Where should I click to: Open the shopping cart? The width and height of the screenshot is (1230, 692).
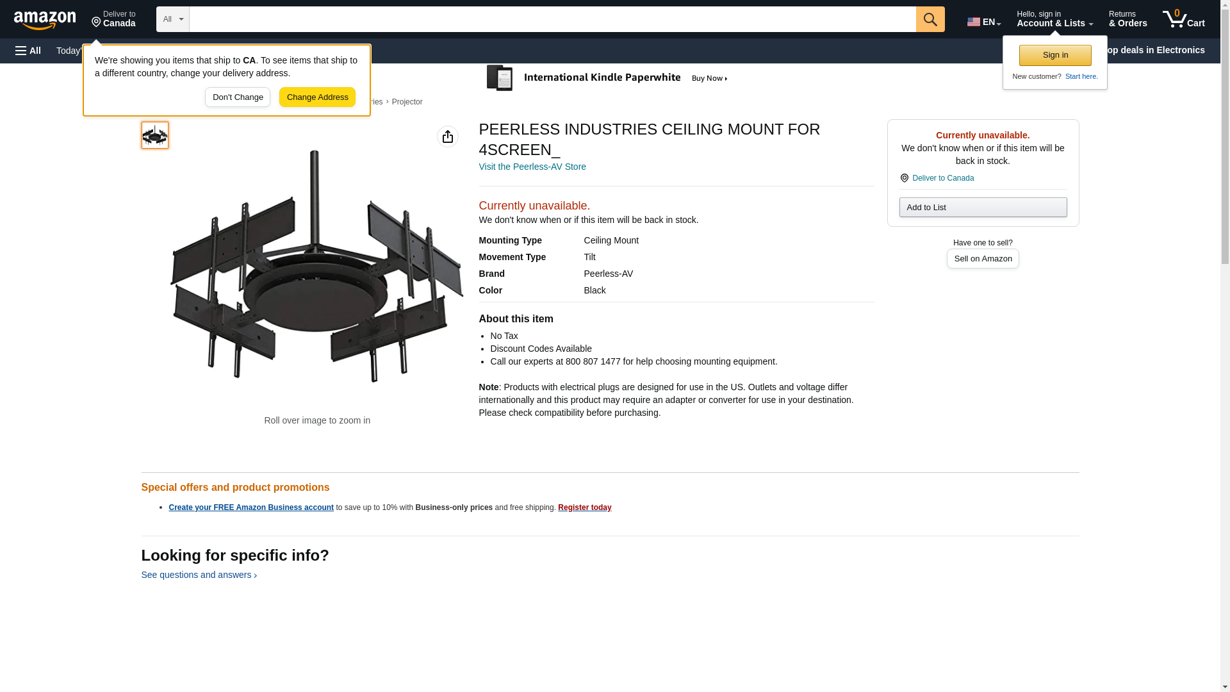(x=1183, y=19)
